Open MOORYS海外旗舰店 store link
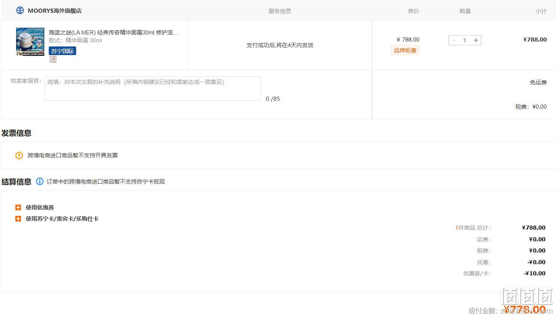The width and height of the screenshot is (556, 317). 55,11
